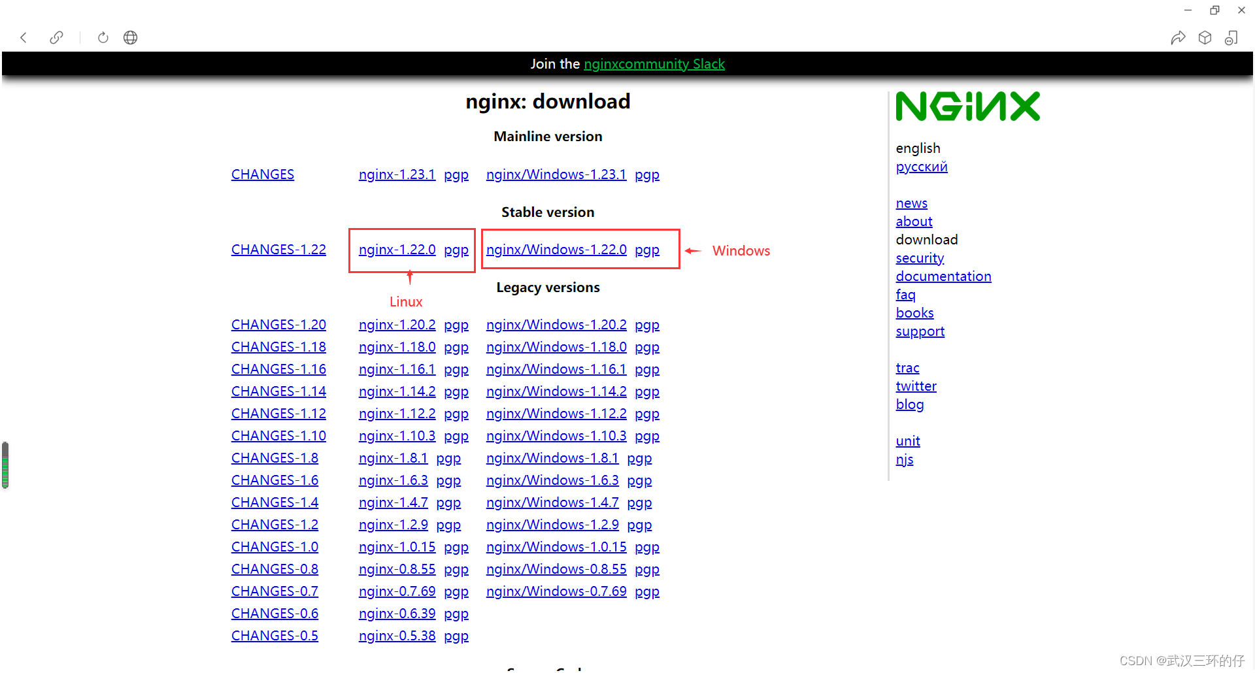
Task: Open the support page
Action: pyautogui.click(x=920, y=331)
